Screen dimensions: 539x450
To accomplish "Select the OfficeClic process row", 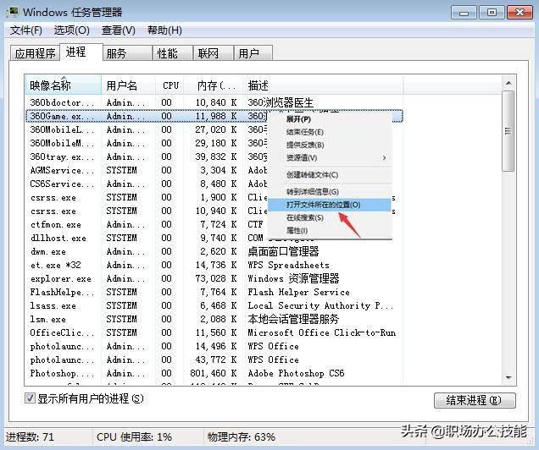I will 214,332.
